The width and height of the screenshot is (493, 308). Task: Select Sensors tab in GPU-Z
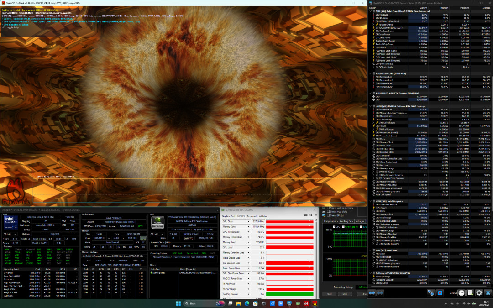click(x=241, y=216)
